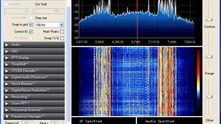
Task: Click the 5,992k frequency label
Action: [x=100, y=42]
